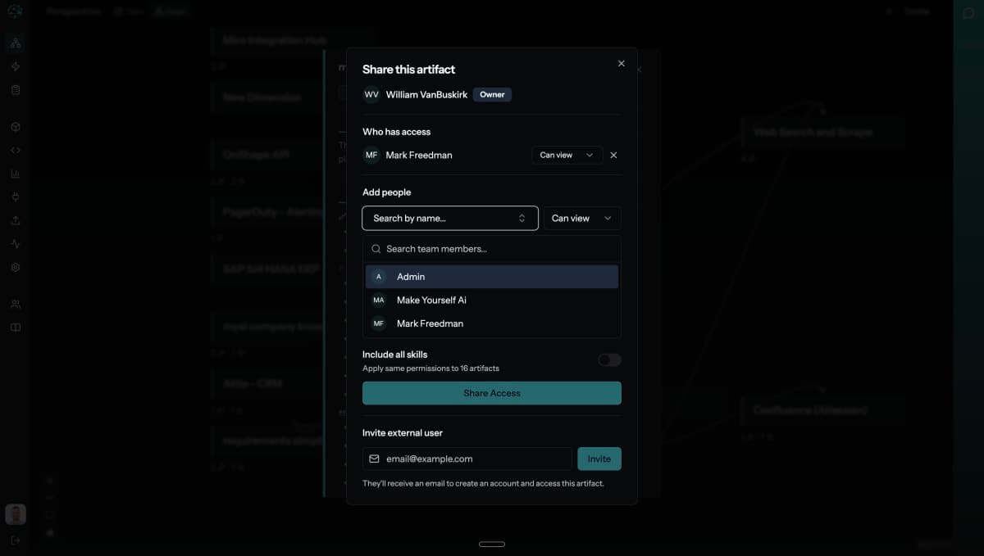The image size is (984, 556).
Task: Open the Can view dropdown beside Mark Freedman
Action: pyautogui.click(x=567, y=155)
